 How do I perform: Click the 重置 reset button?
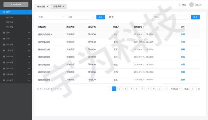(111, 17)
